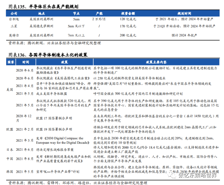Click '2020 年 12 月' date cell
This screenshot has width=224, height=185.
(24, 118)
